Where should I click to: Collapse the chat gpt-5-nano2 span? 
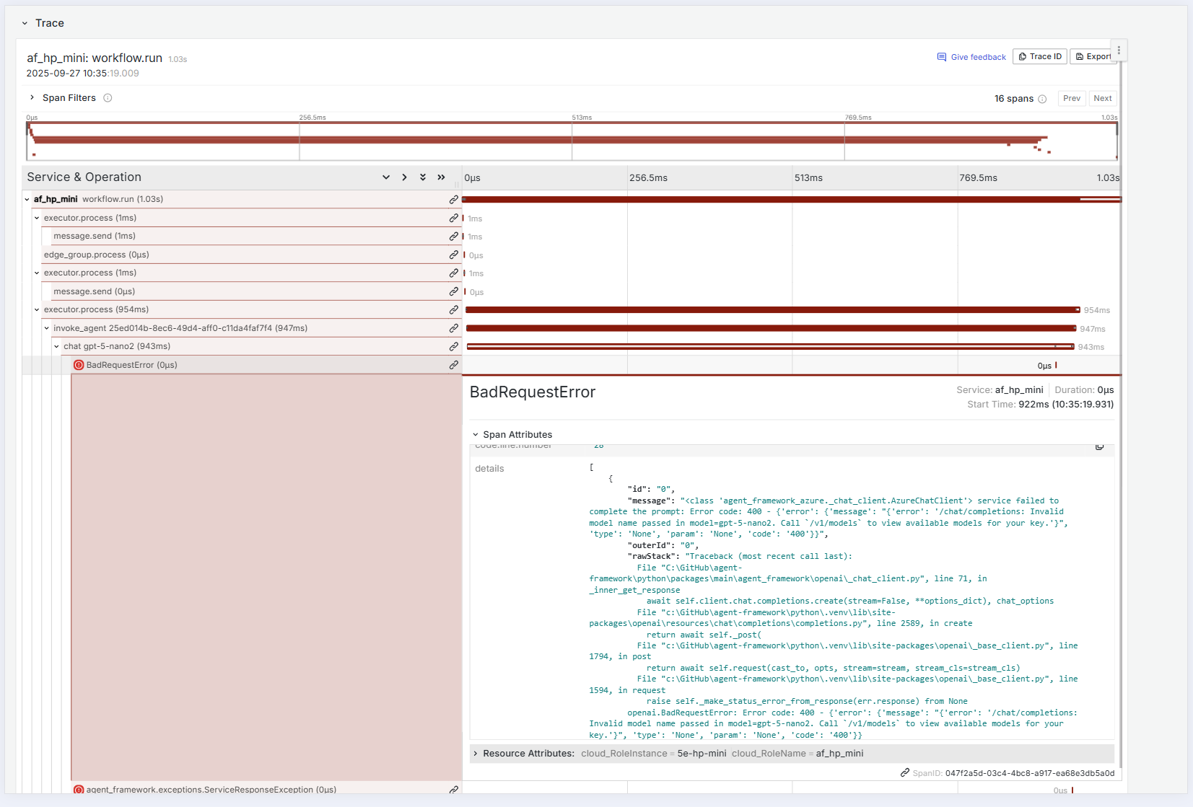pos(57,346)
